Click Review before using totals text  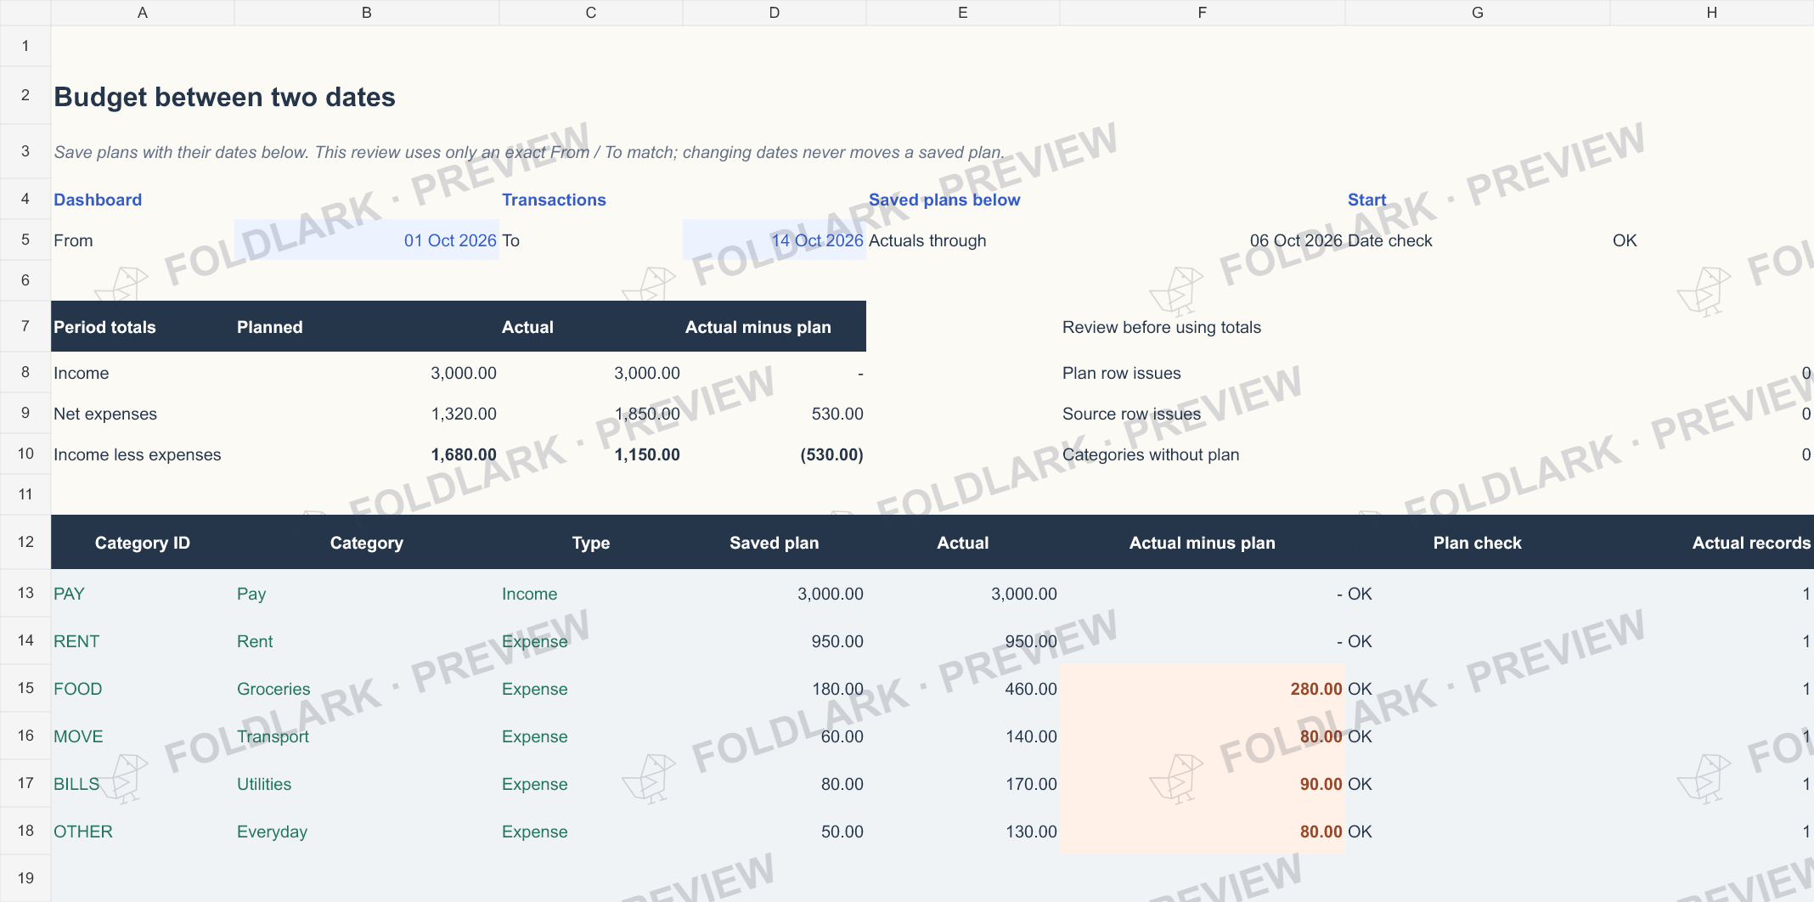point(1162,327)
